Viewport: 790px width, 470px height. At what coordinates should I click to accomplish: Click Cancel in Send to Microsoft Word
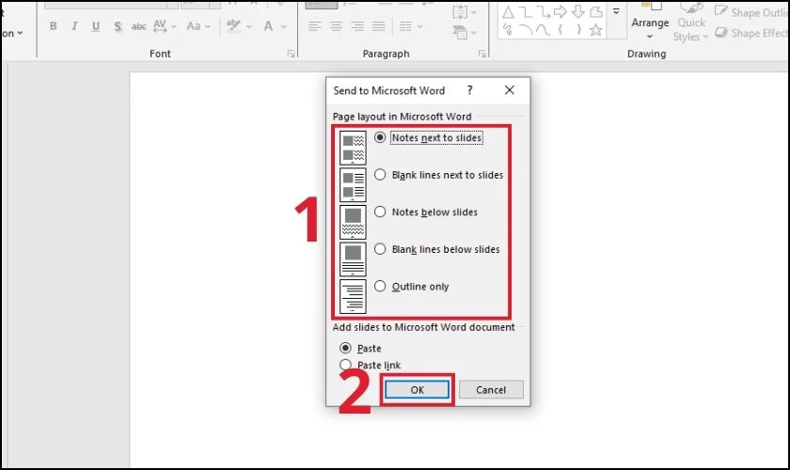pos(491,389)
